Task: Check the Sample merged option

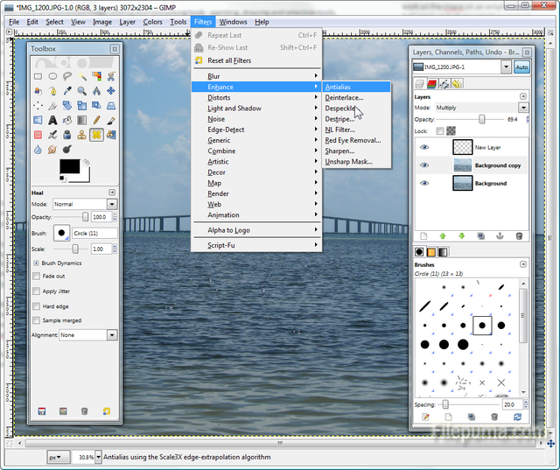Action: 36,320
